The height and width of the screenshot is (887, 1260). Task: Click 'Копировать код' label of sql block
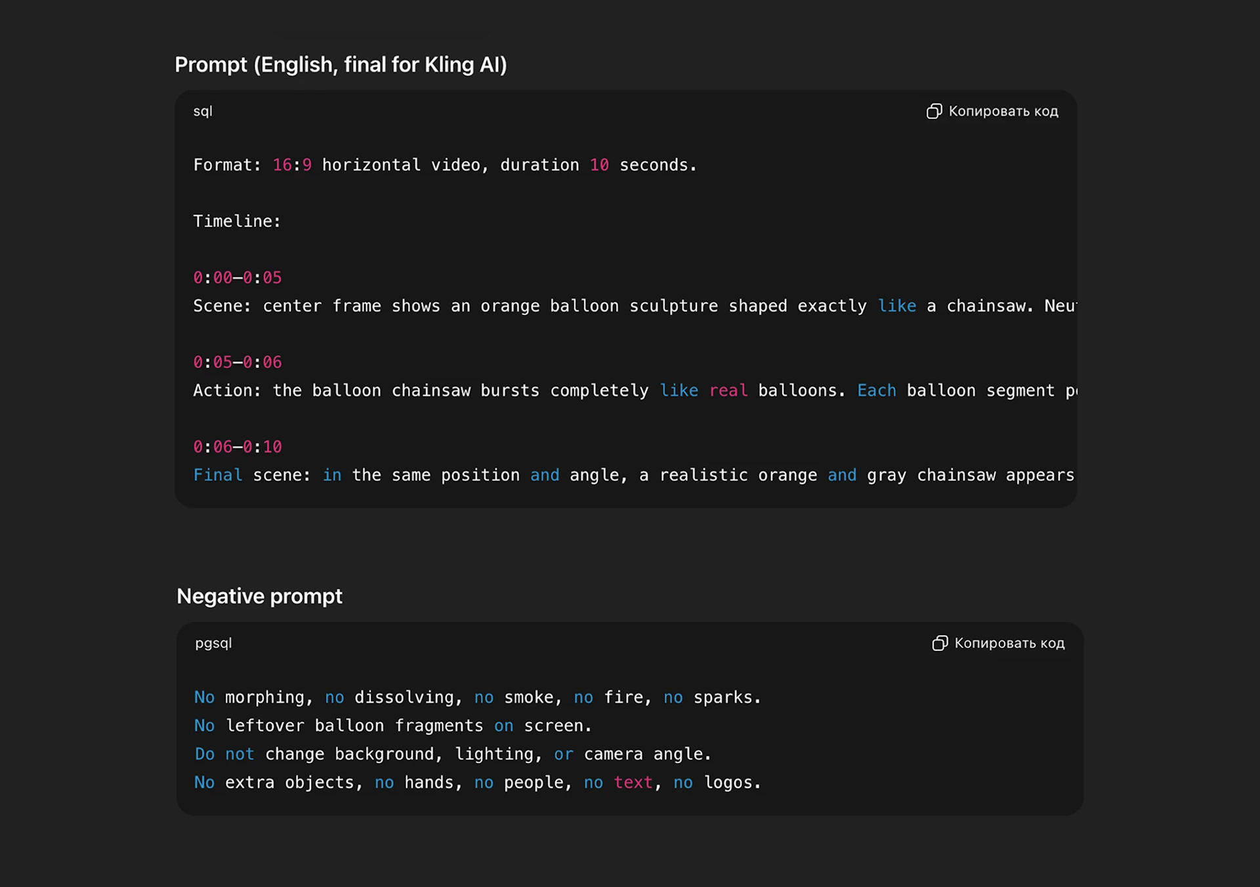(x=1003, y=112)
